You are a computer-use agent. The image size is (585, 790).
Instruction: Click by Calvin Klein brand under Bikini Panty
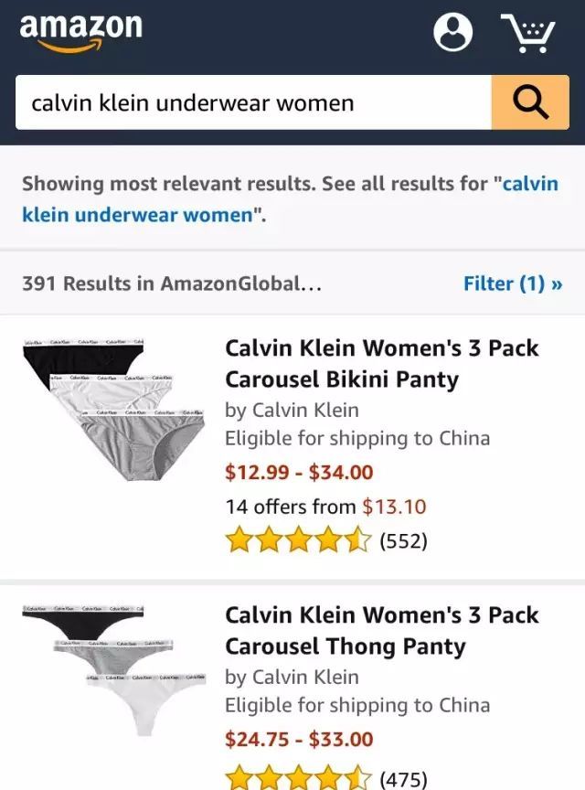292,411
